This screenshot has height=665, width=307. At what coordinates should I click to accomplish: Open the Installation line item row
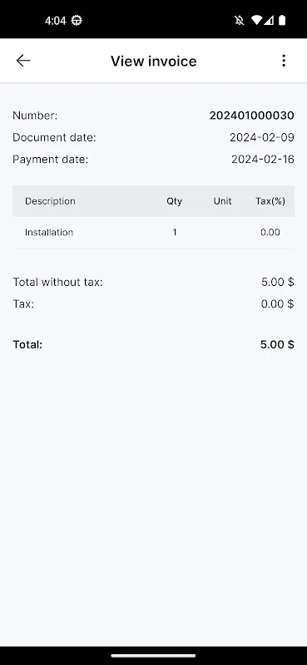153,233
